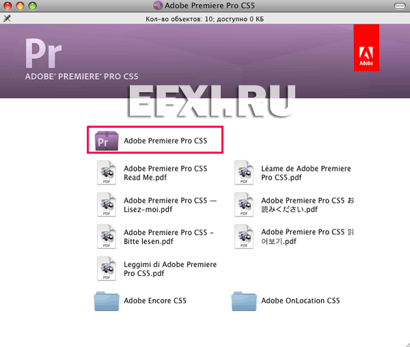Click the green zoom window button
This screenshot has height=347, width=410.
point(33,5)
